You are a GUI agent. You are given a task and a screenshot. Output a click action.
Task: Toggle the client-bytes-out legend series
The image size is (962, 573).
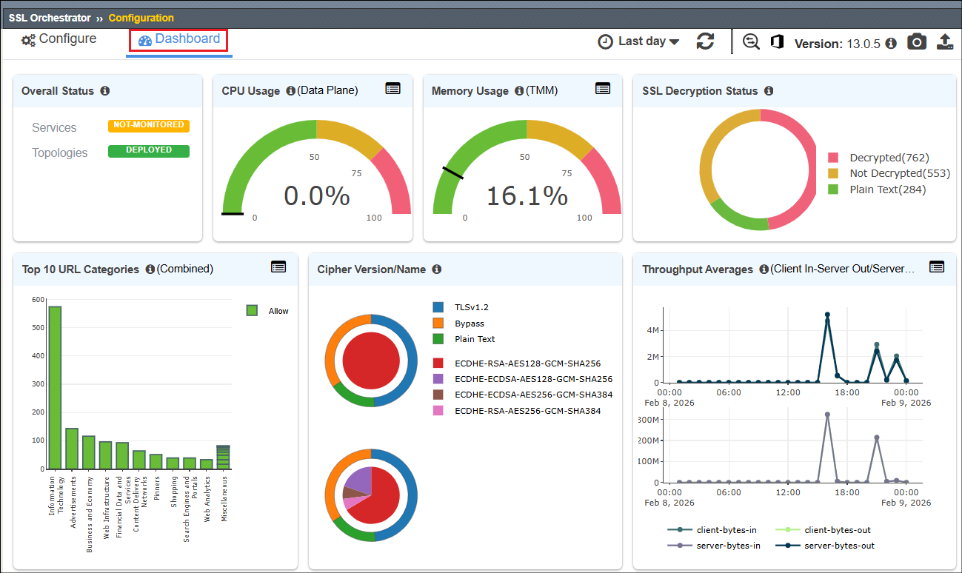pyautogui.click(x=823, y=530)
